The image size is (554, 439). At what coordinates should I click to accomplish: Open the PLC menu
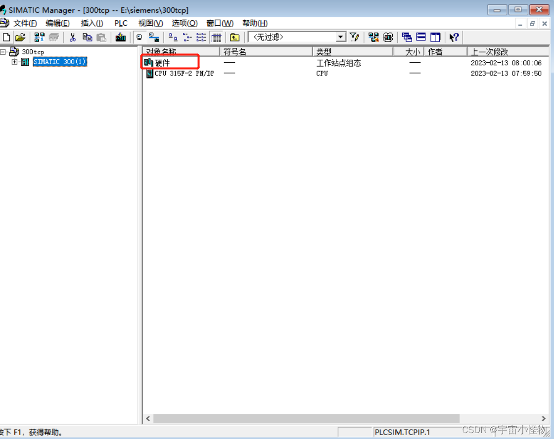coord(121,23)
